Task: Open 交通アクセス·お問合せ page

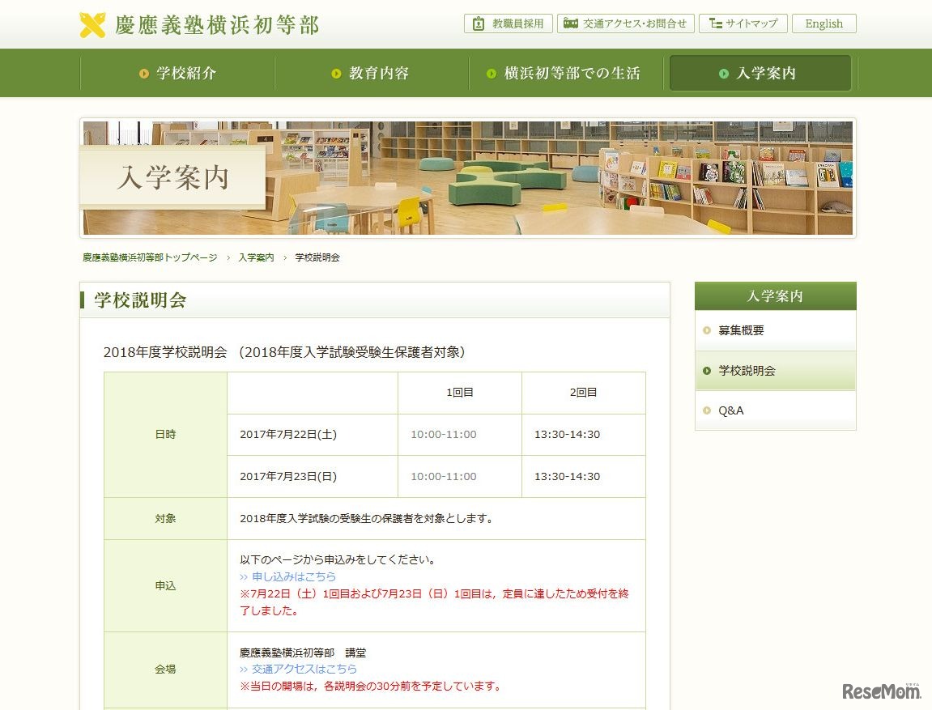Action: (x=625, y=23)
